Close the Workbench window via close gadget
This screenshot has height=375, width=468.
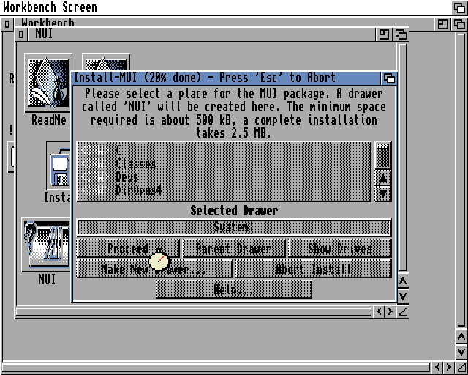tap(7, 24)
